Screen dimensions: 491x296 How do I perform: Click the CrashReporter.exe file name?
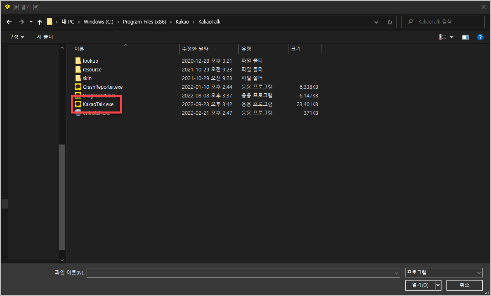tap(103, 87)
